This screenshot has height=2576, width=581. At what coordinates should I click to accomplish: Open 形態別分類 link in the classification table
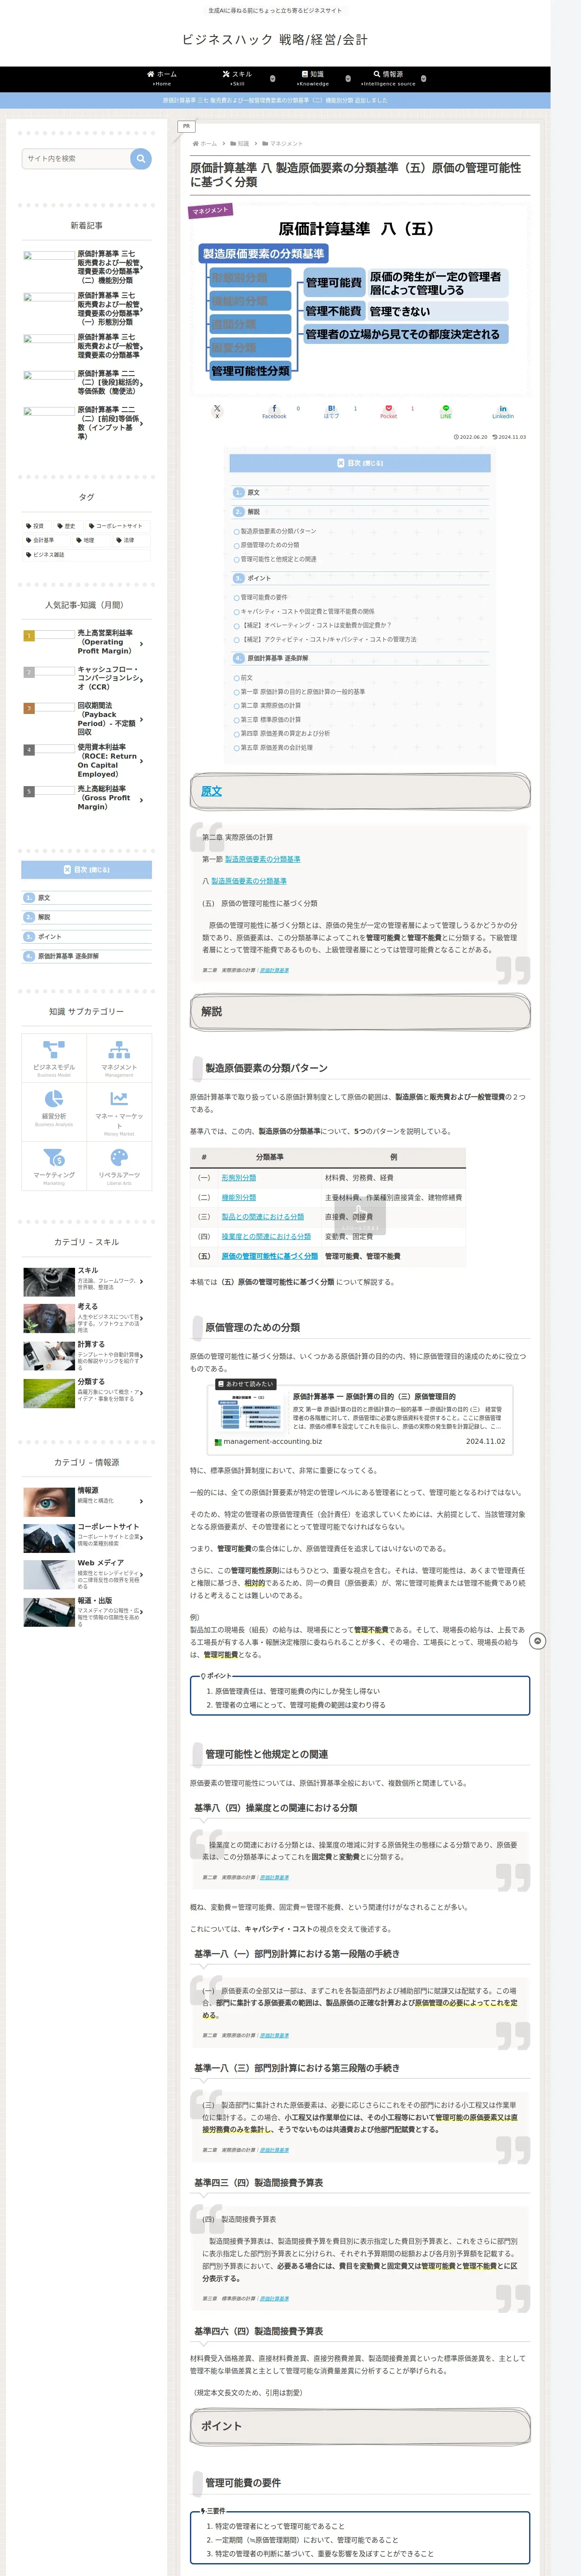click(x=238, y=1178)
